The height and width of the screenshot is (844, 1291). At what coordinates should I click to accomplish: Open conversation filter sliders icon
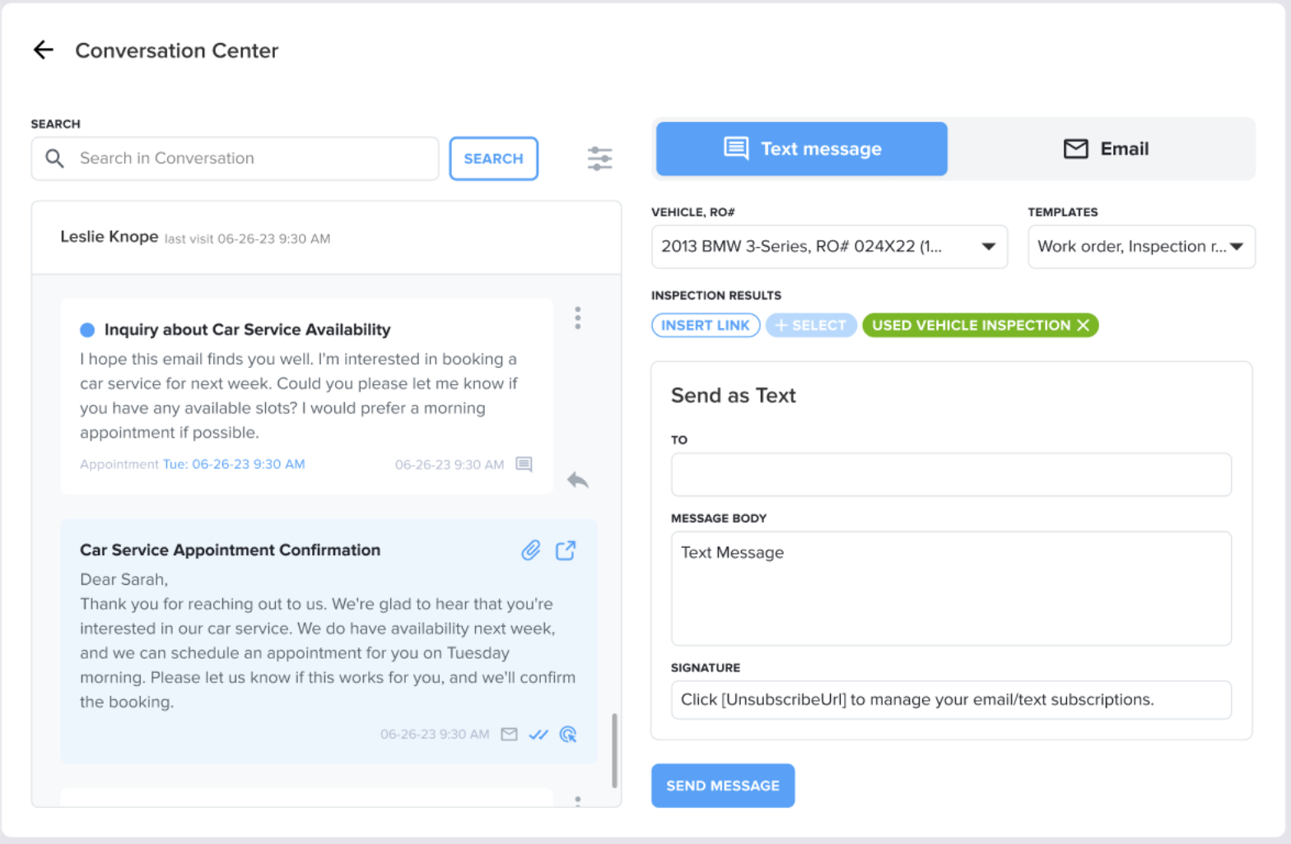599,158
